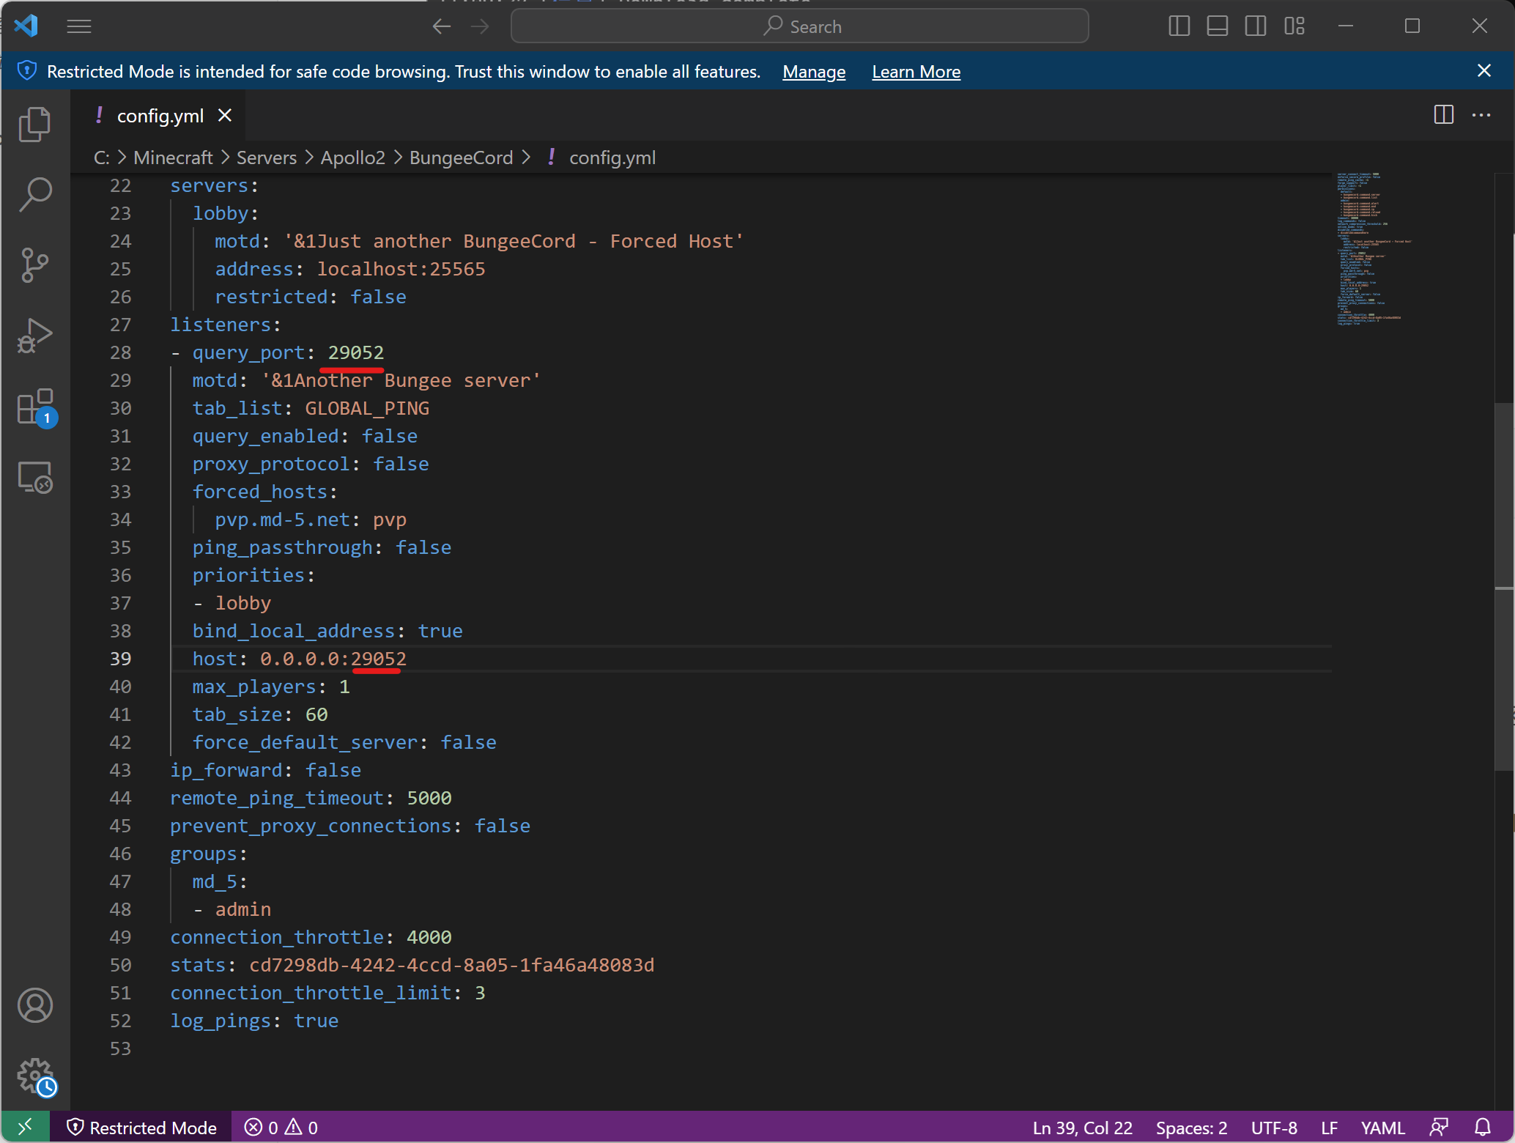Screen dimensions: 1515x1143
Task: Click the VS Code logo icon
Action: (x=26, y=26)
